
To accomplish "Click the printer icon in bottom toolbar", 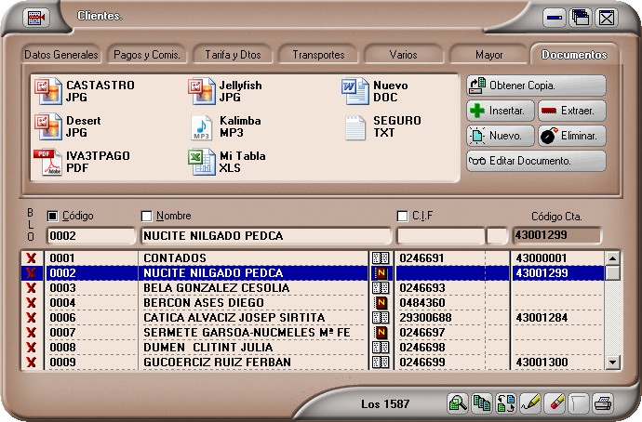I will click(x=603, y=403).
